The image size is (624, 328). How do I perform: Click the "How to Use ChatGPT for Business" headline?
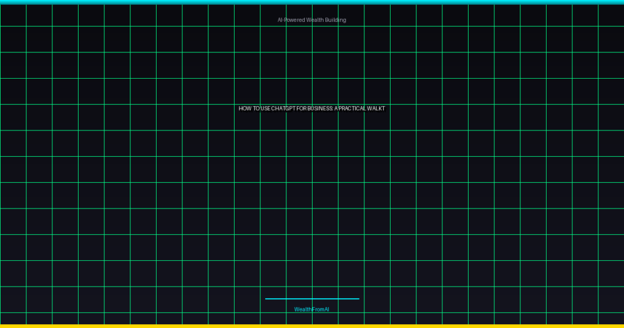(x=311, y=109)
